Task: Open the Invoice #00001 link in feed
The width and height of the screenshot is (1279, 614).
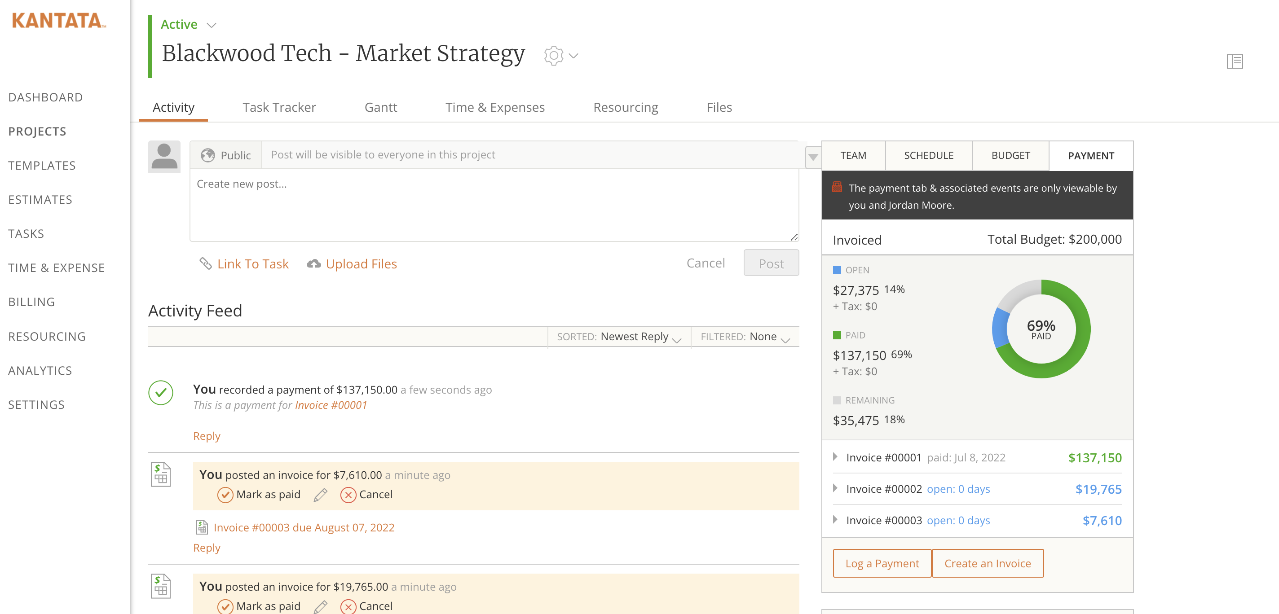Action: point(331,405)
